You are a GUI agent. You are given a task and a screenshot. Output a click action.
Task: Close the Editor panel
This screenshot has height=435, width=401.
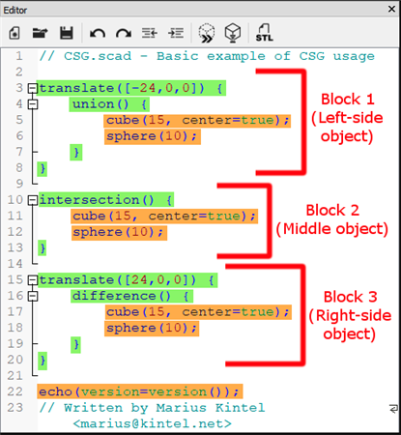click(391, 9)
